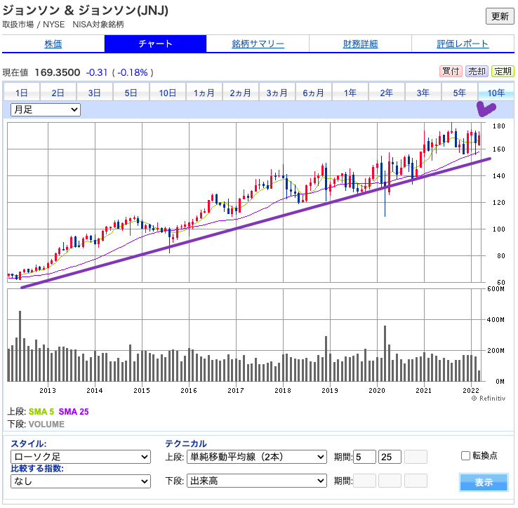518x508 pixels.
Task: Enable the 転換点 checkbox
Action: click(465, 456)
